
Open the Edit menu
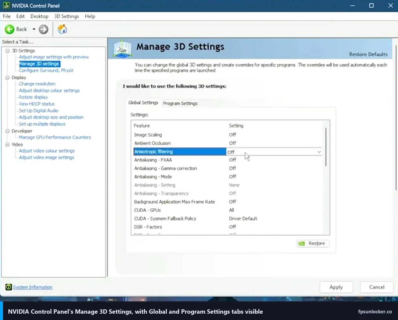[x=21, y=16]
